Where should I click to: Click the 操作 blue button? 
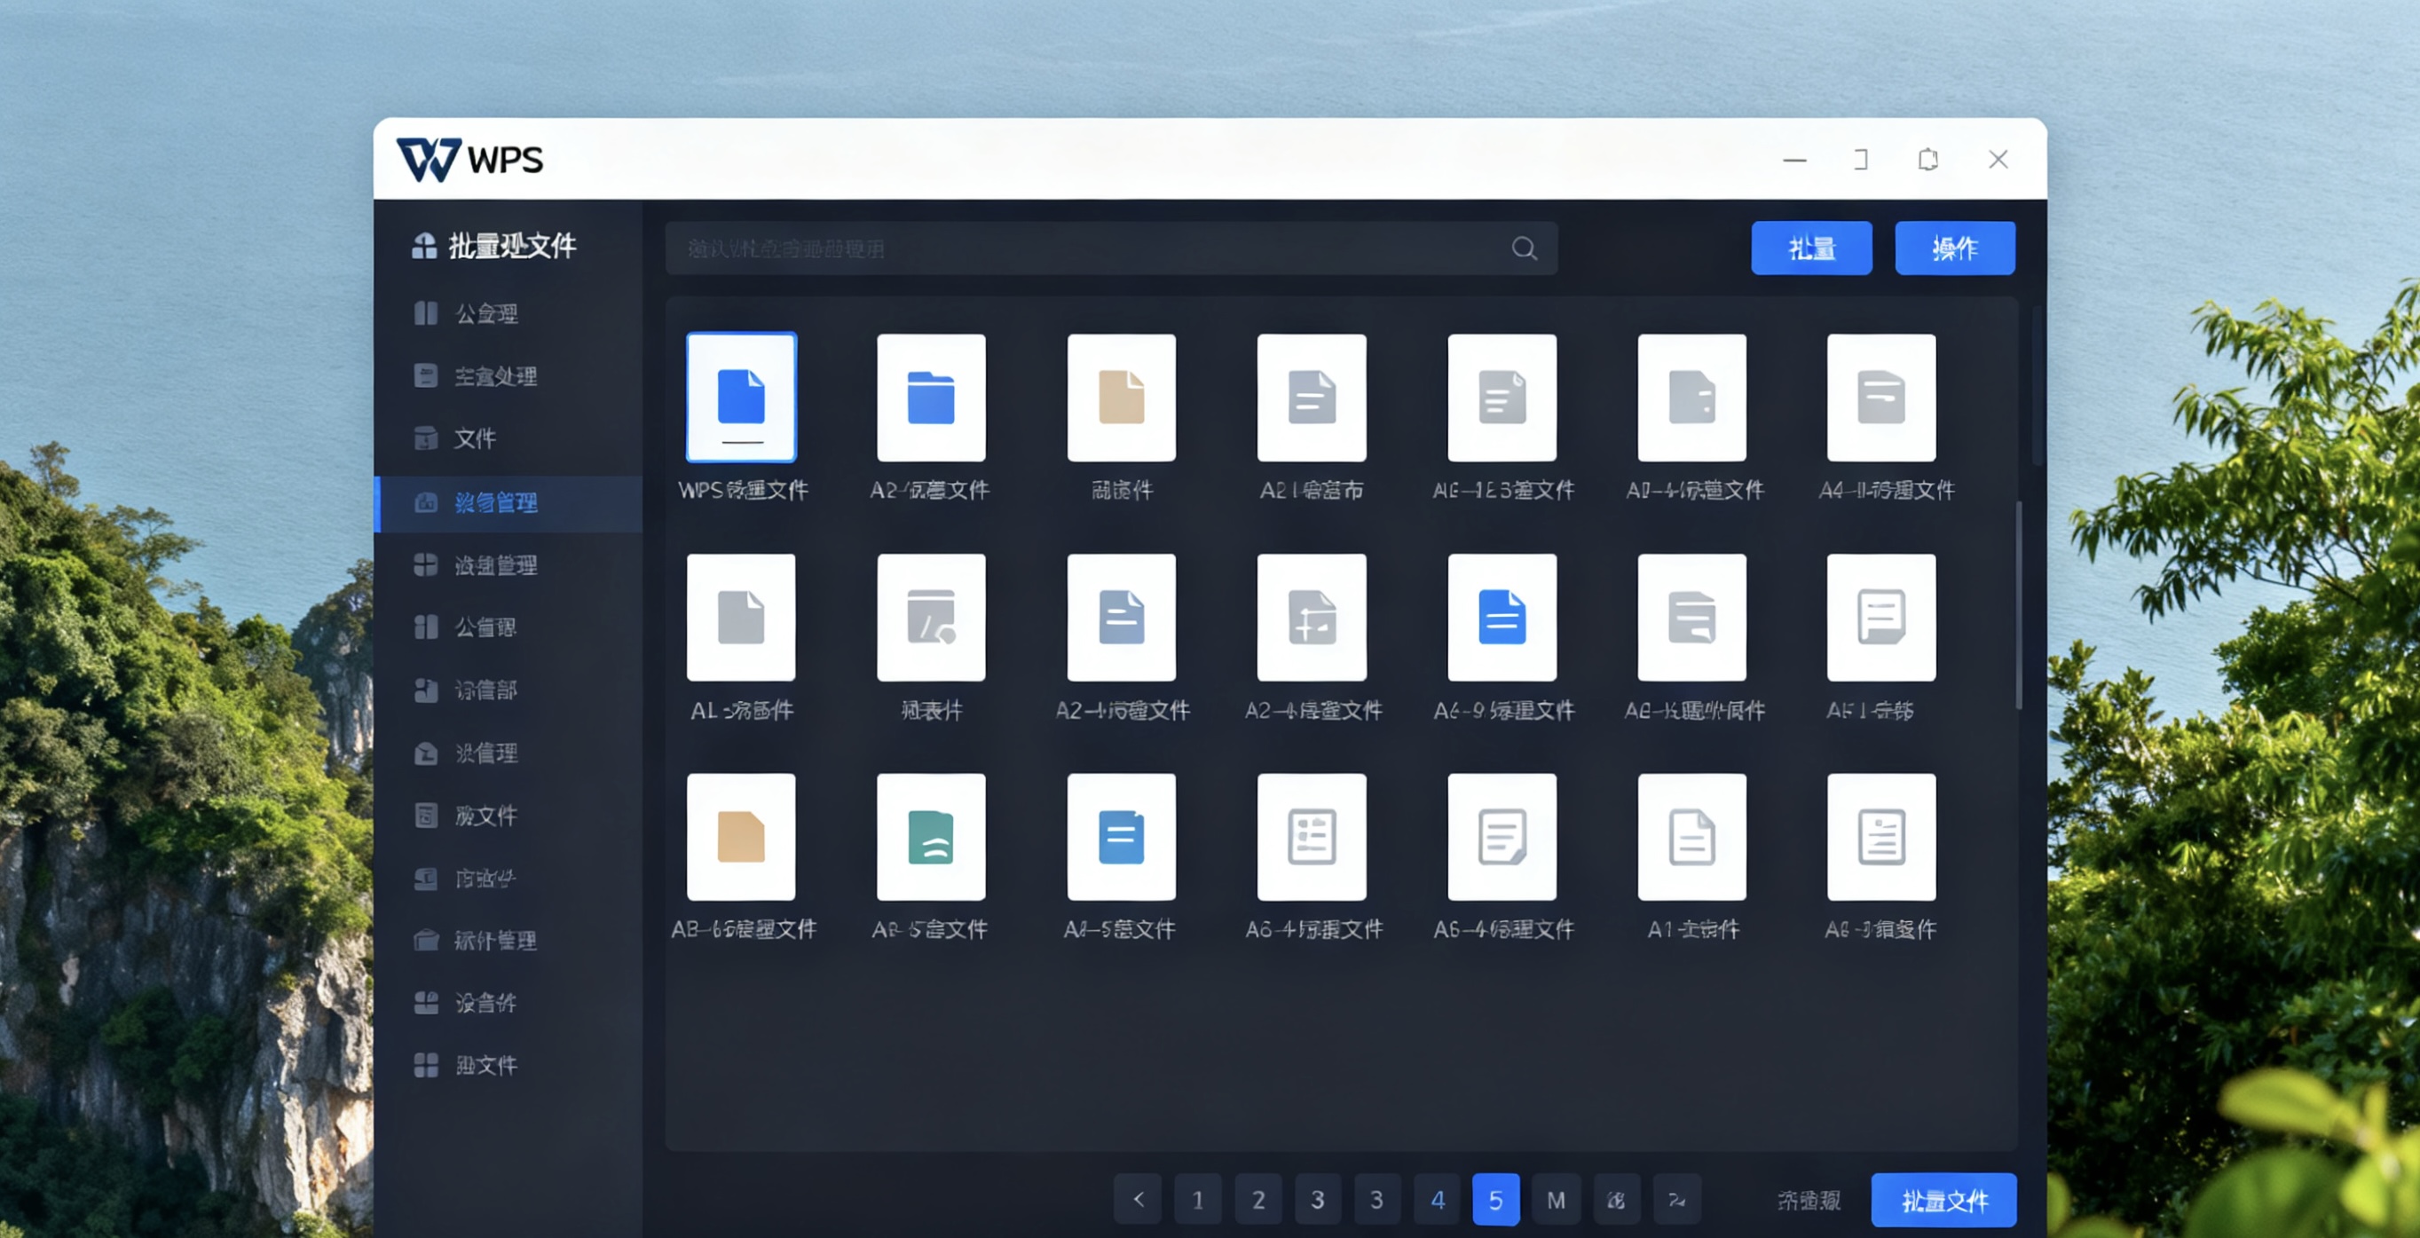point(1954,248)
